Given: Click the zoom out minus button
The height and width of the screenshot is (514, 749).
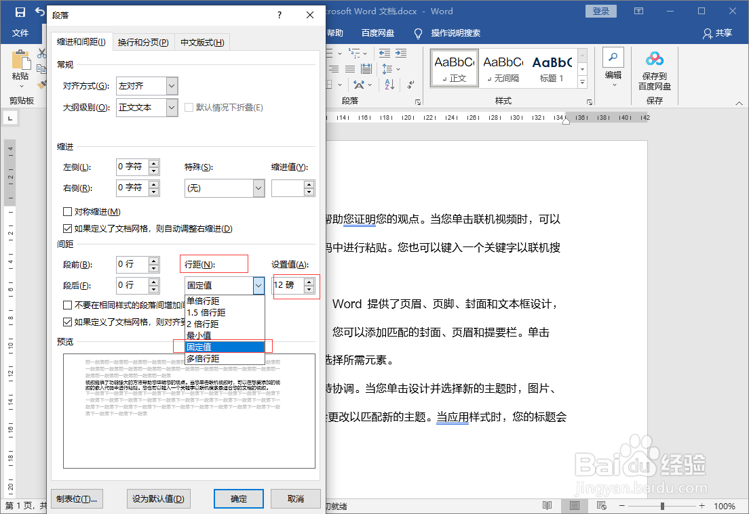Looking at the screenshot, I should [622, 506].
